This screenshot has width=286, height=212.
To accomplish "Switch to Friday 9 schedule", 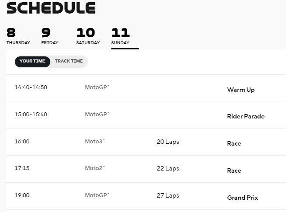I will [50, 36].
